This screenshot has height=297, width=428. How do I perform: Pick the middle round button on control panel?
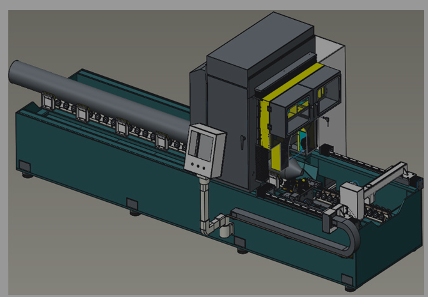(x=198, y=166)
